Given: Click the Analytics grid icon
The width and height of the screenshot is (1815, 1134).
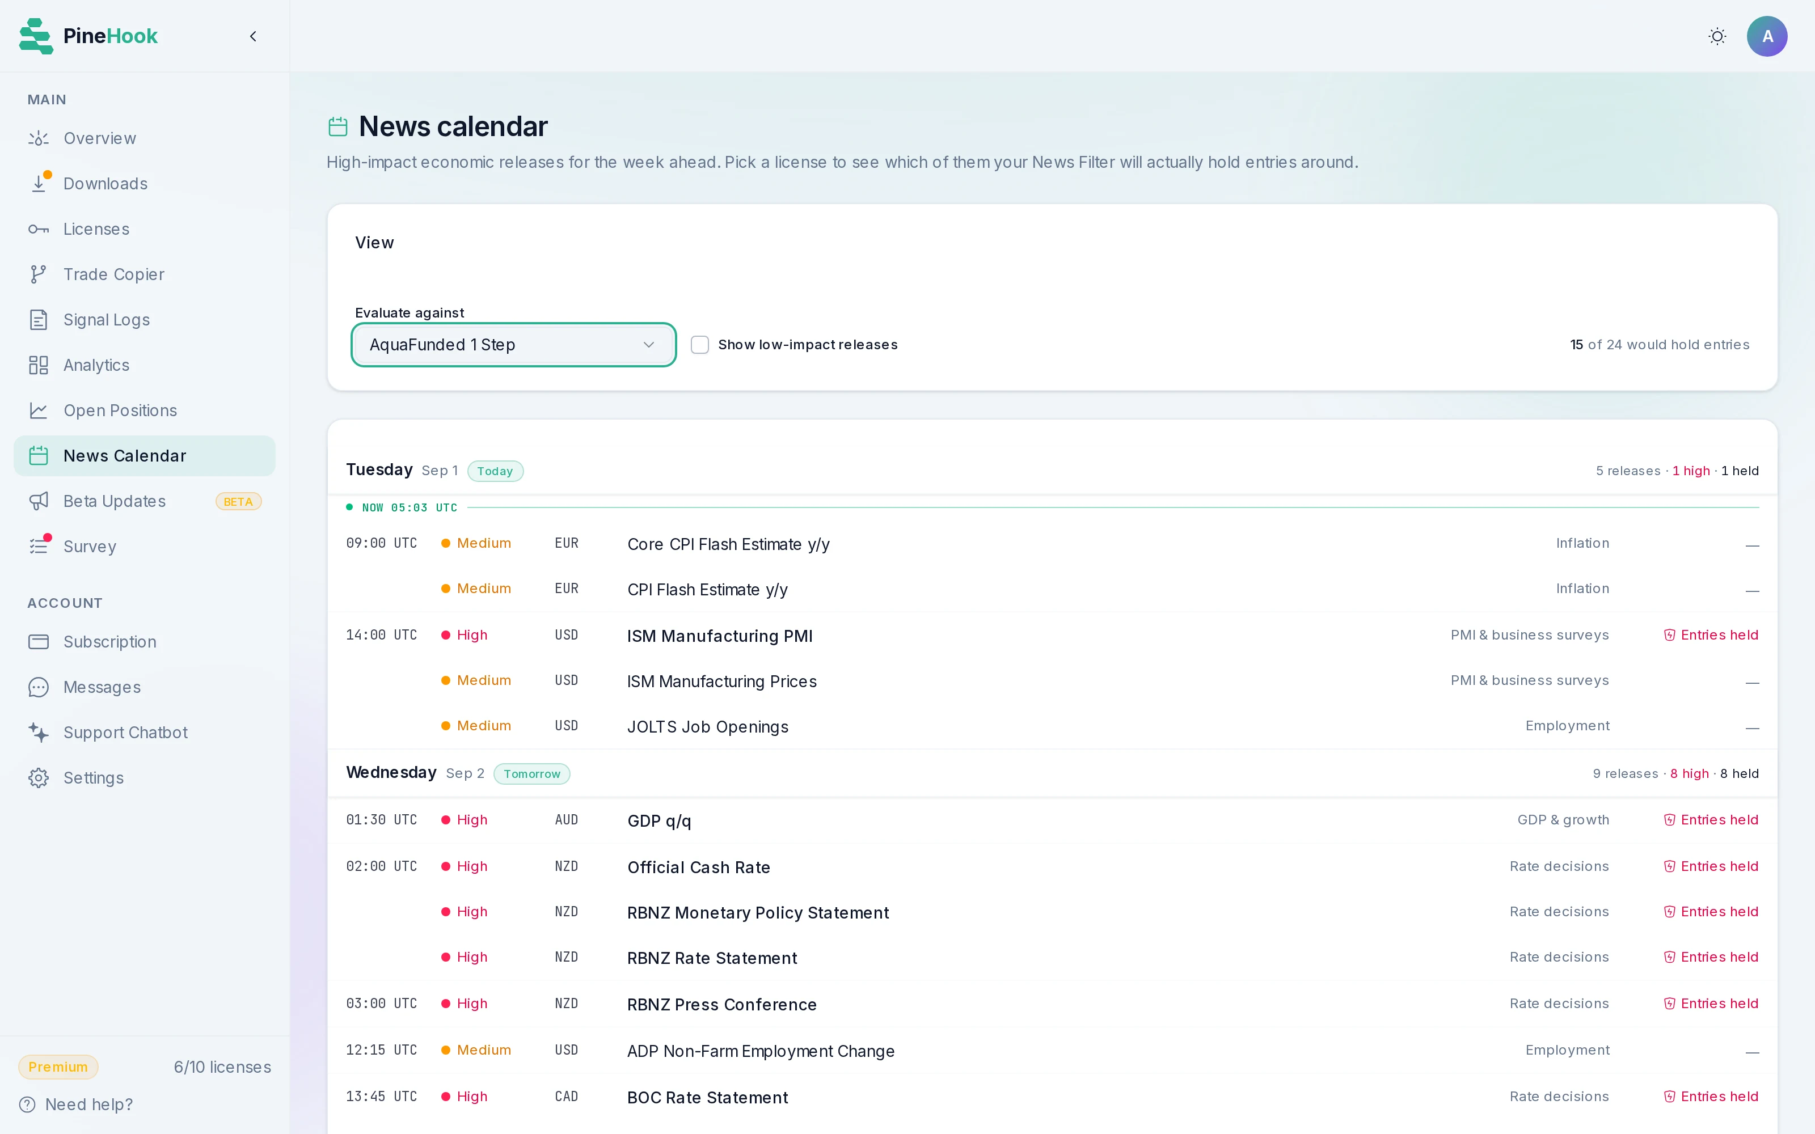Looking at the screenshot, I should pos(38,365).
